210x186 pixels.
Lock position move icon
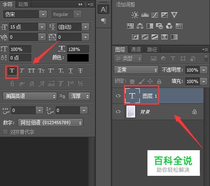point(150,81)
